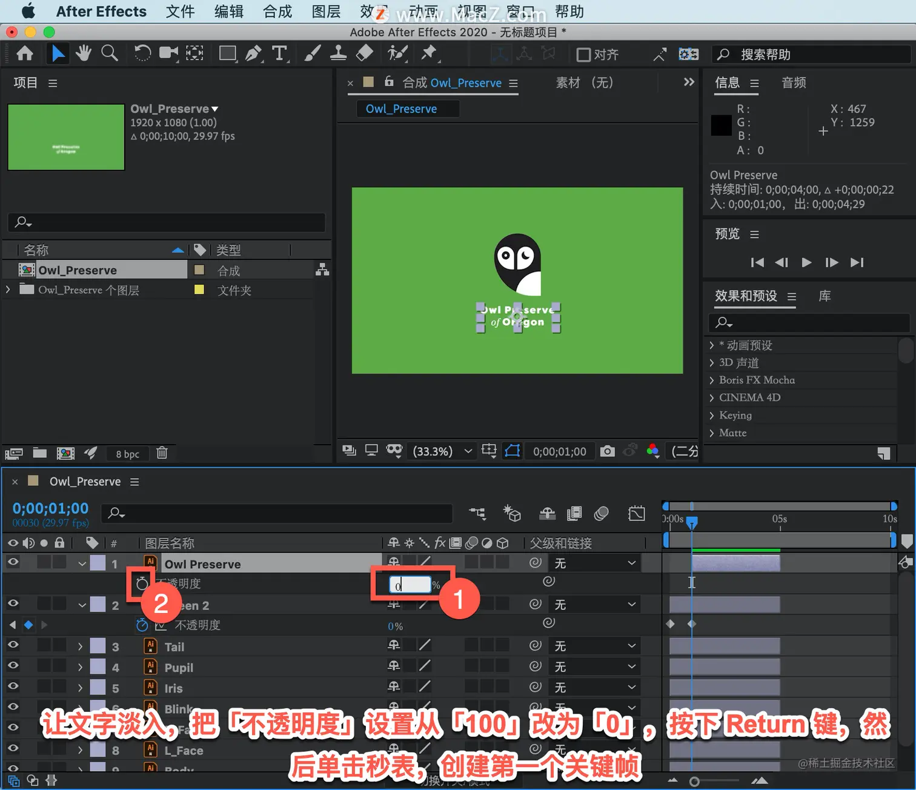The height and width of the screenshot is (790, 916).
Task: Expand the Tail layer properties
Action: (80, 647)
